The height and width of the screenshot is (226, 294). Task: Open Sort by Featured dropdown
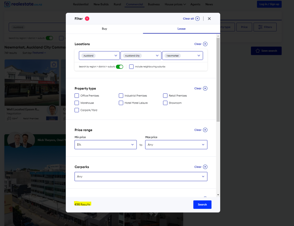39,53
